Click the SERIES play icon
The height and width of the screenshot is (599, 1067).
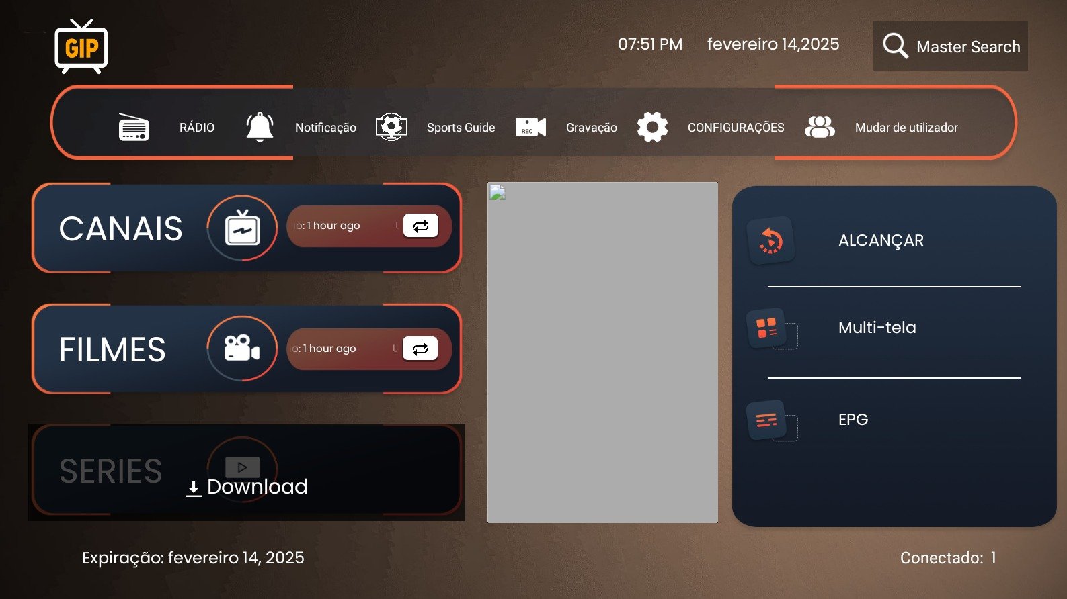click(242, 467)
